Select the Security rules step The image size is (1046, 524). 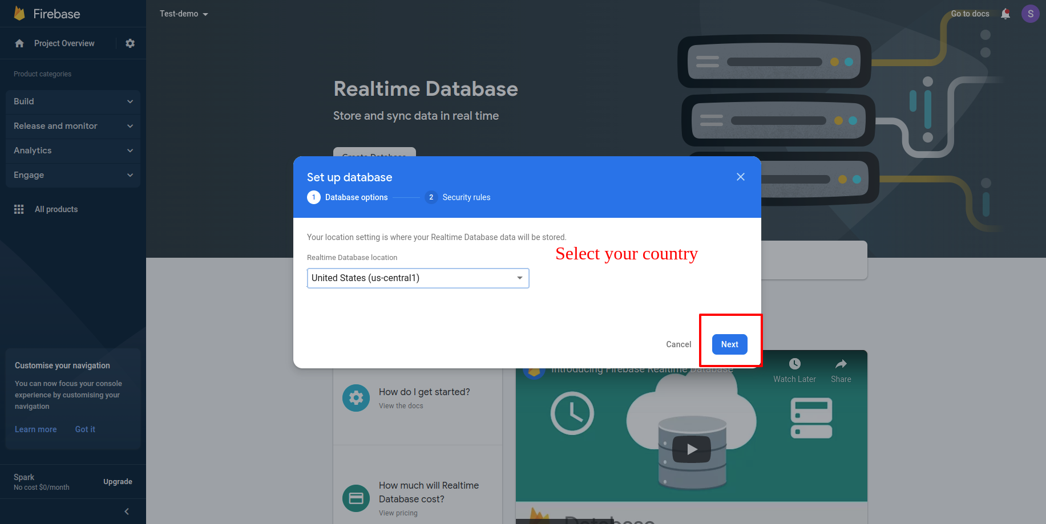458,197
